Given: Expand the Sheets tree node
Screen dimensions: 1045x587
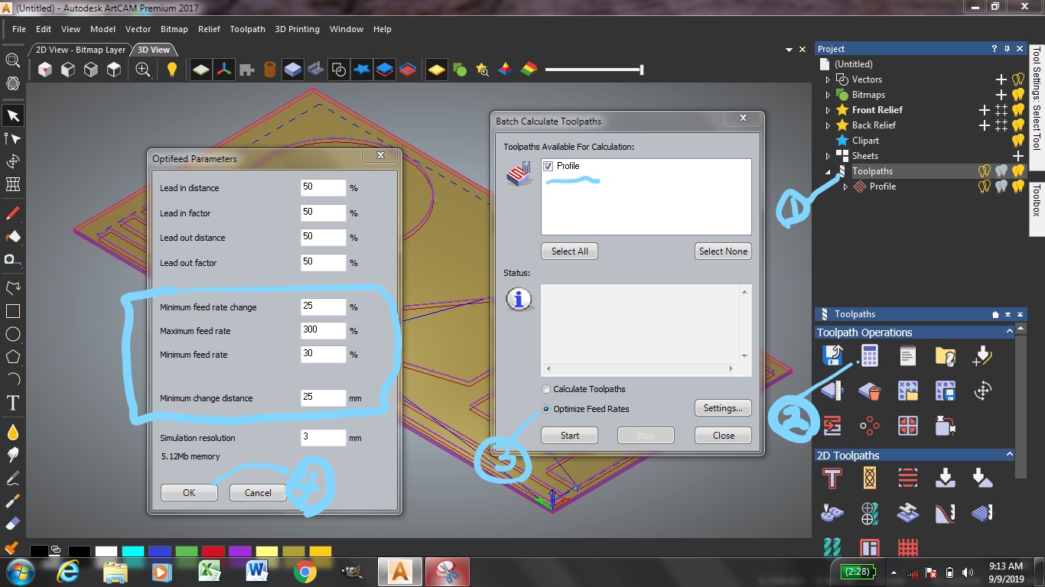Looking at the screenshot, I should tap(828, 156).
